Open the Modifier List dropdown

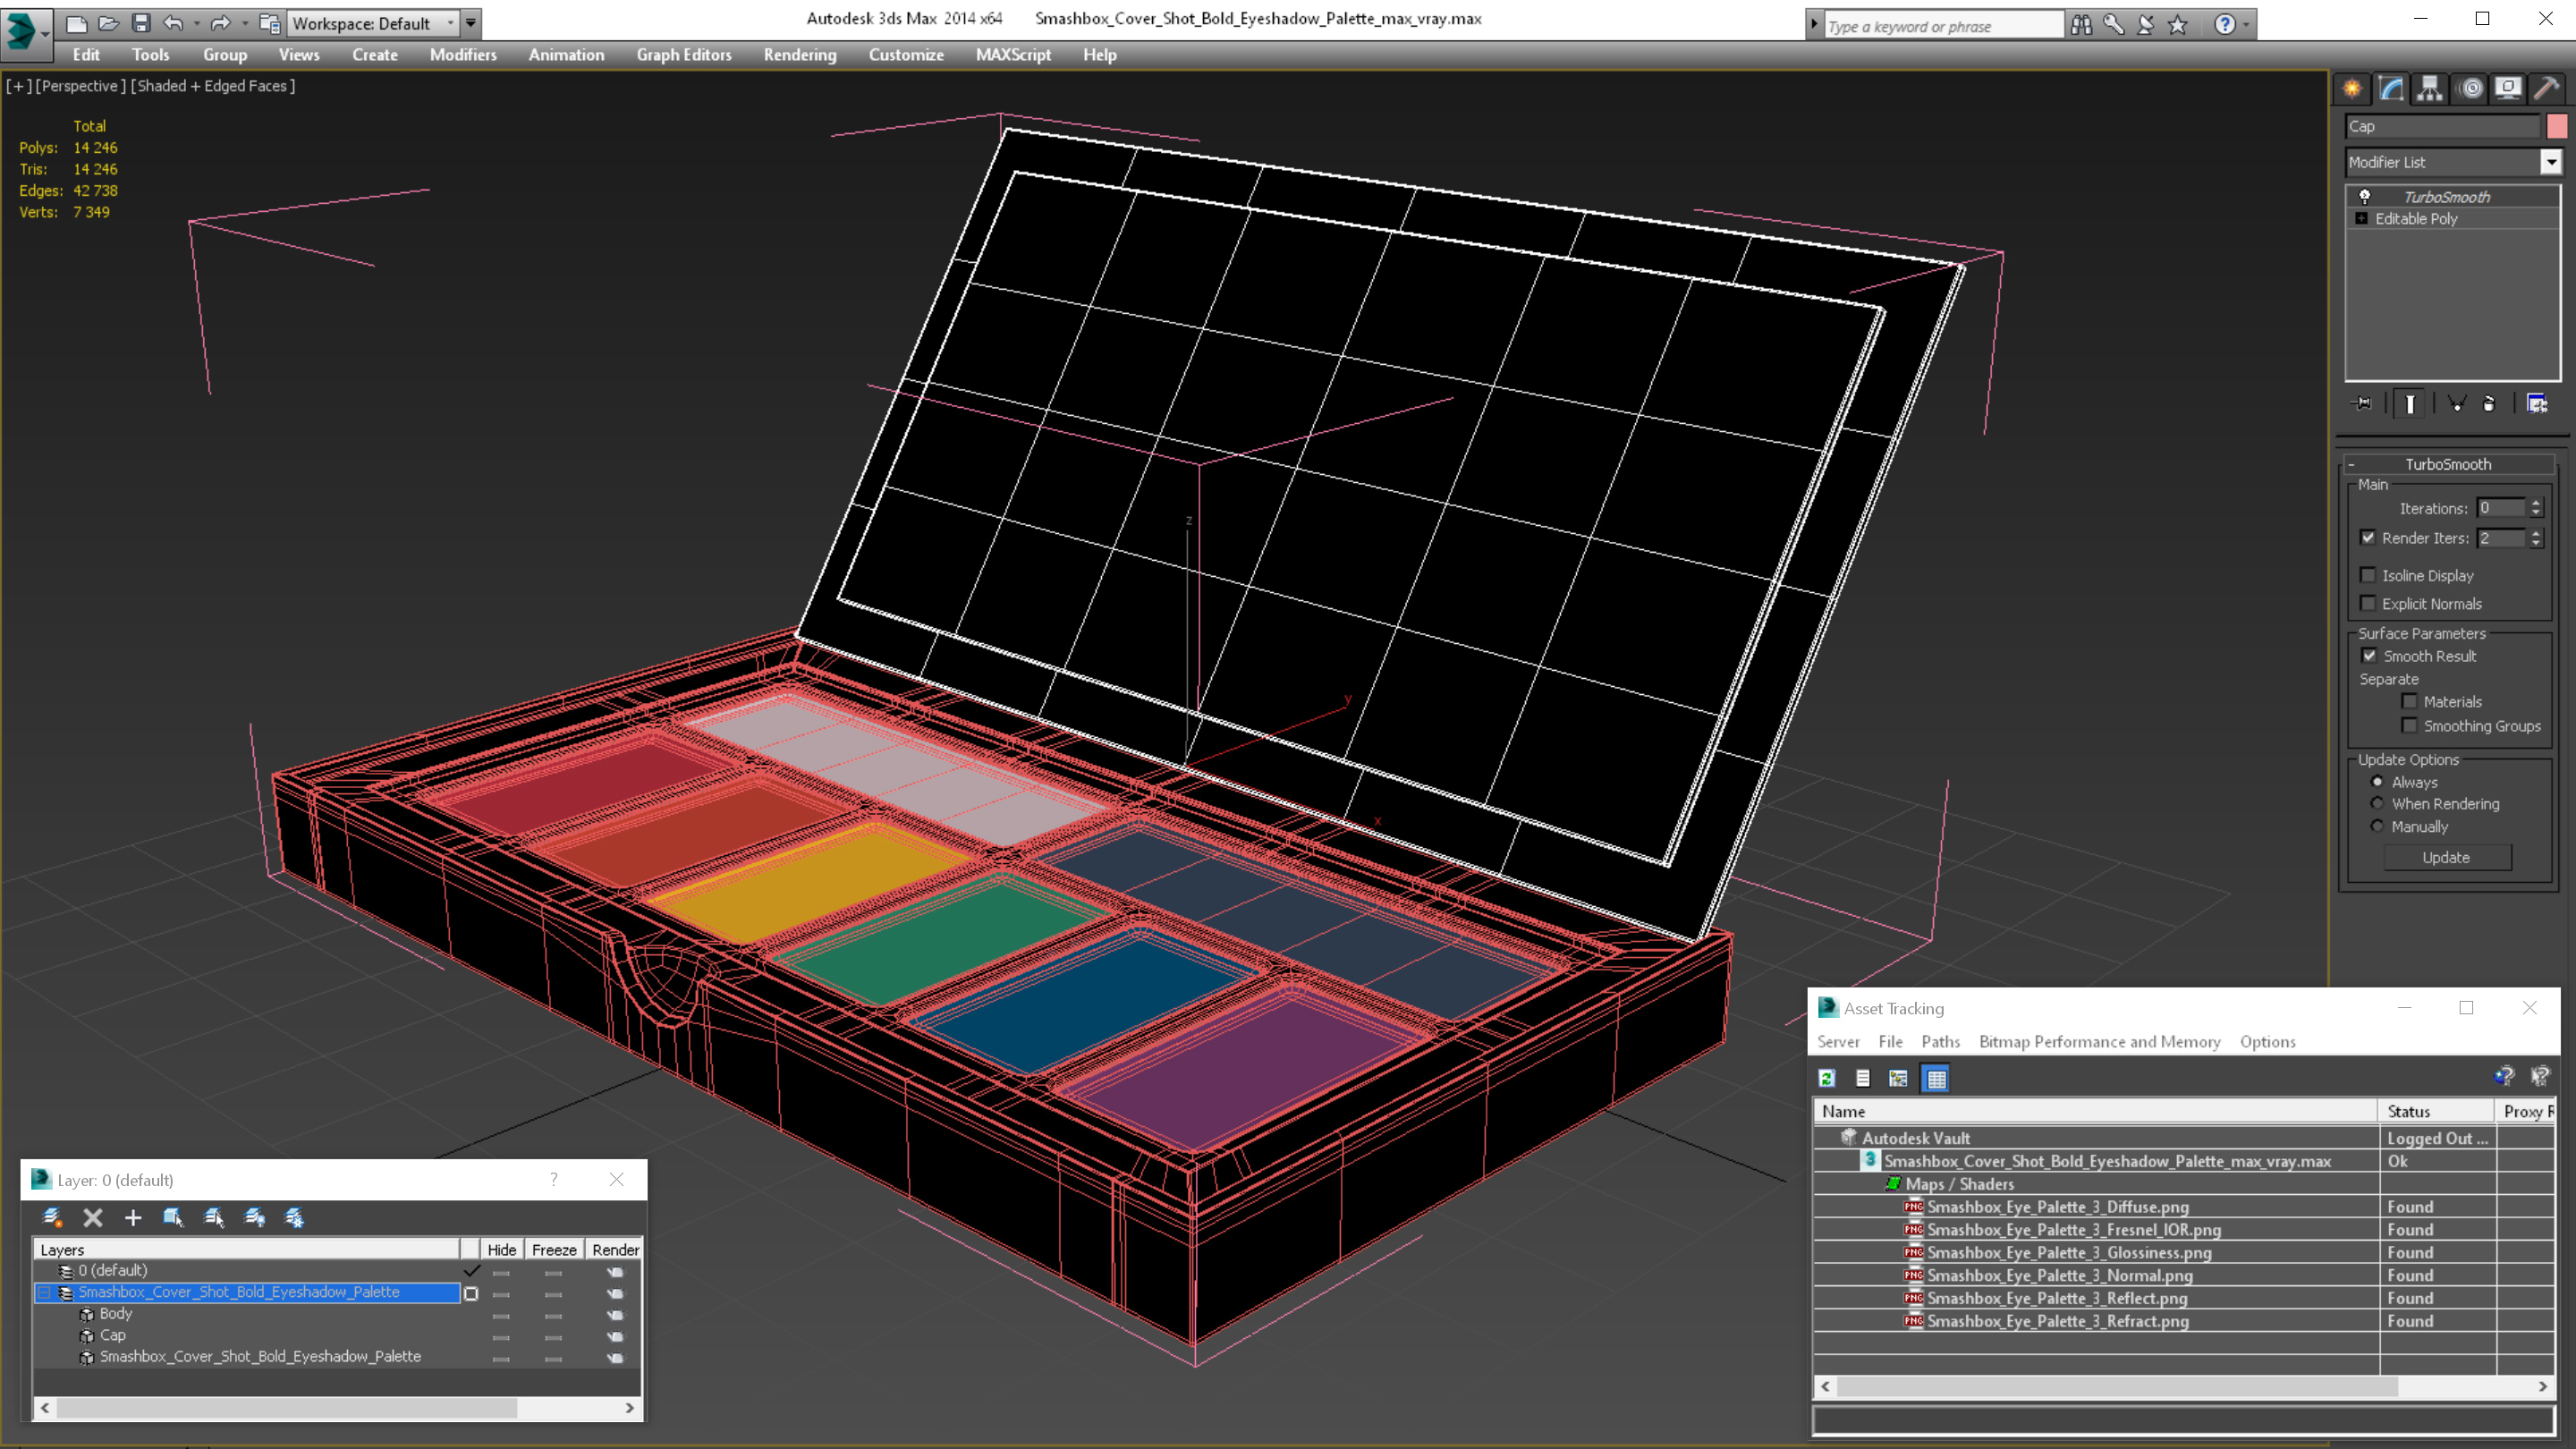pos(2551,162)
